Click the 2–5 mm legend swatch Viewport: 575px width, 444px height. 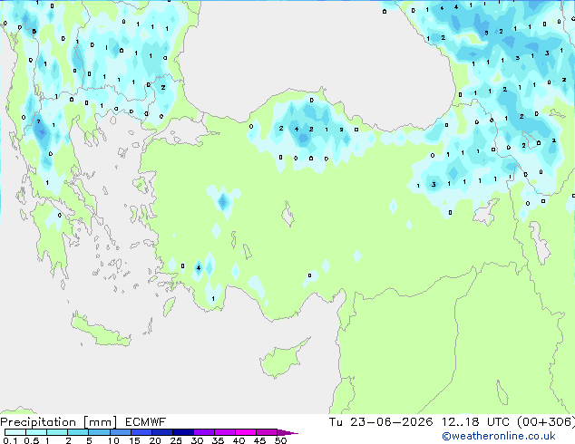(x=78, y=432)
